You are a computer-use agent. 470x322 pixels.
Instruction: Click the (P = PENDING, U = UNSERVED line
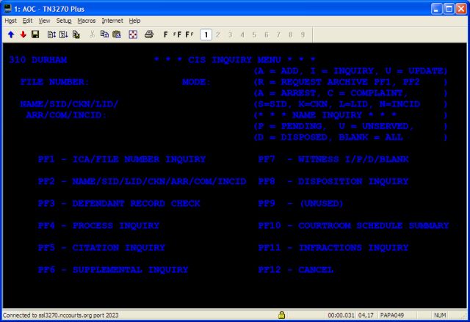pos(350,126)
